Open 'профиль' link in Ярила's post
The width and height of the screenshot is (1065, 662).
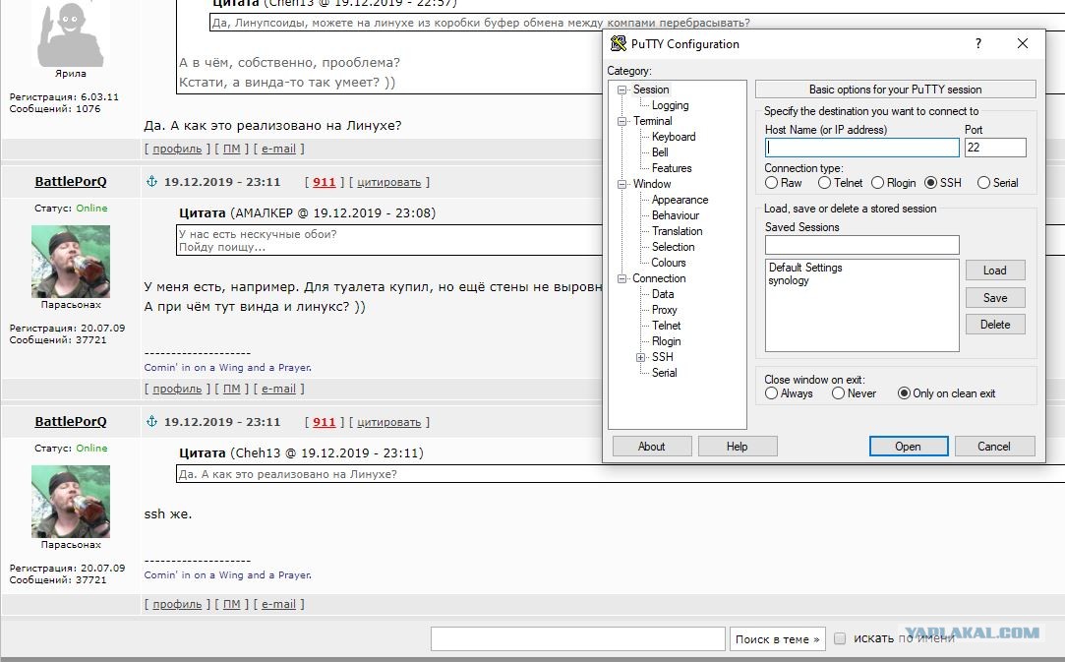click(177, 149)
